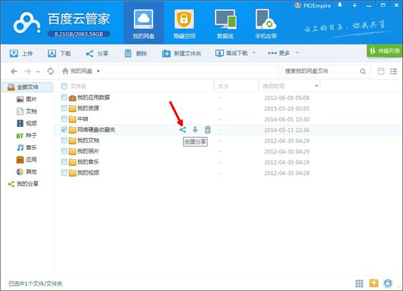
Task: Click the 删除 delete toolbar button
Action: tap(136, 54)
